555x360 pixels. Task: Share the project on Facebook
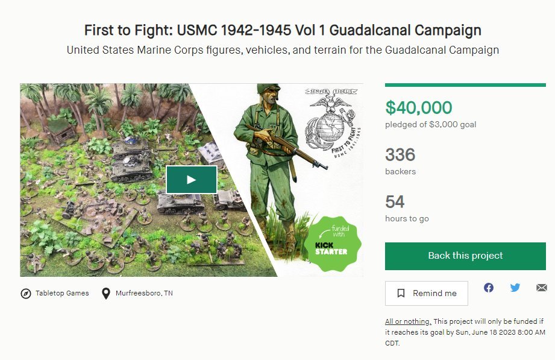pyautogui.click(x=489, y=288)
